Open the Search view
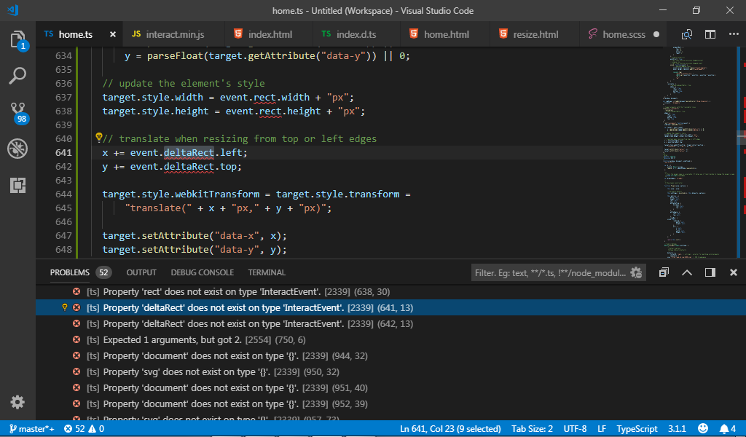This screenshot has height=437, width=746. (x=17, y=76)
